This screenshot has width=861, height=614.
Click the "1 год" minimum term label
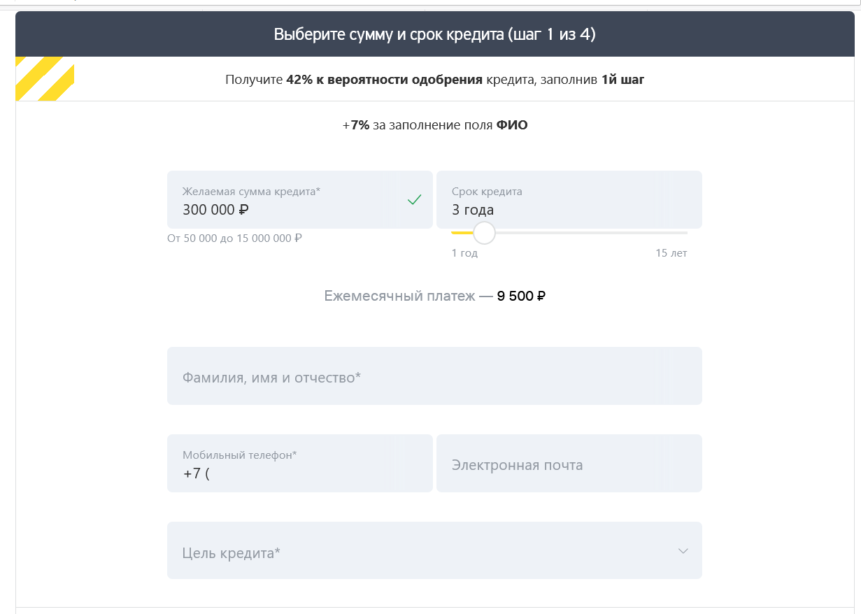pos(464,253)
